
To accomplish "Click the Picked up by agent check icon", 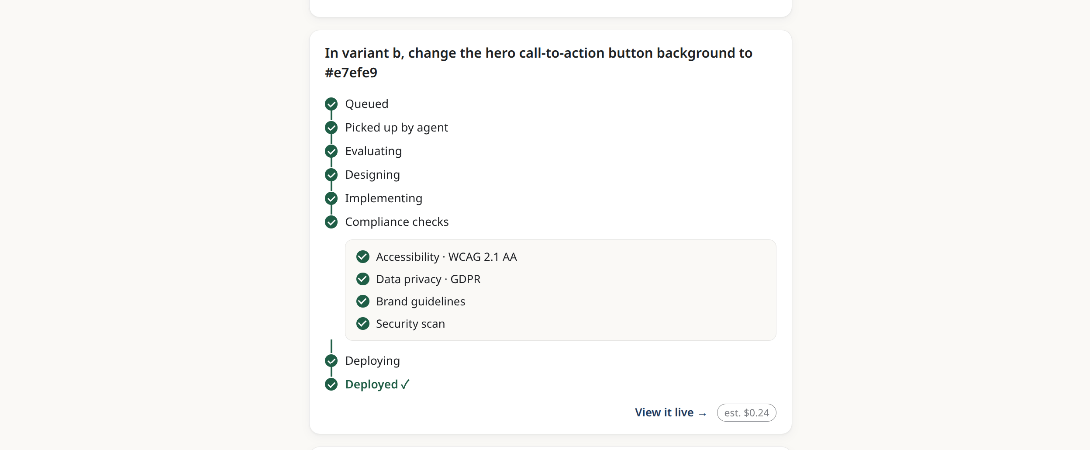I will pyautogui.click(x=331, y=128).
